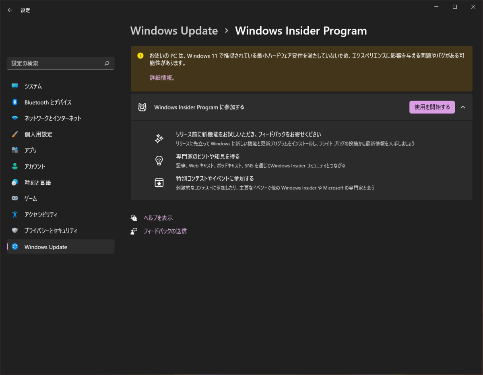
Task: Open アカウント settings page
Action: pos(60,167)
